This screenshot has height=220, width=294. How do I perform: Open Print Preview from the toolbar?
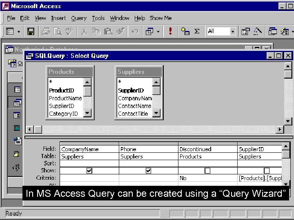click(58, 31)
